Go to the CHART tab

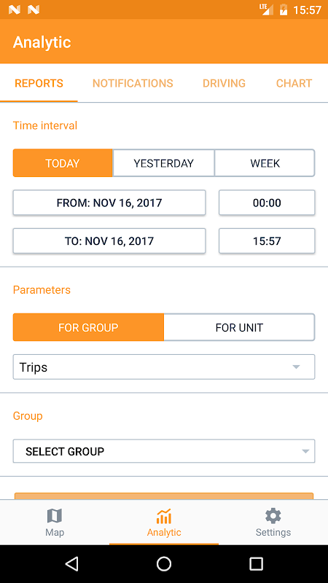294,83
